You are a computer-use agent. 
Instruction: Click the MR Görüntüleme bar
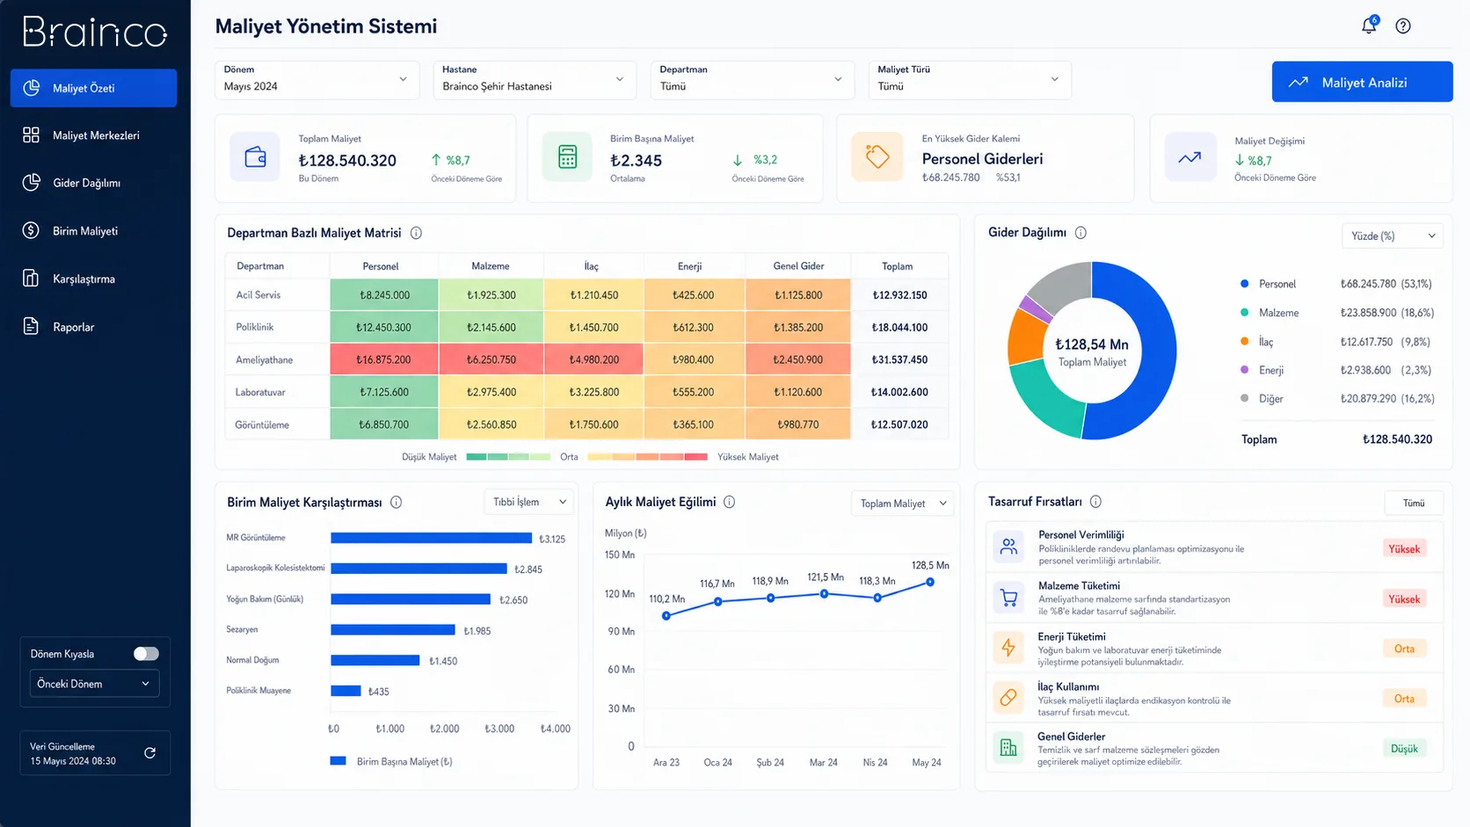click(431, 538)
